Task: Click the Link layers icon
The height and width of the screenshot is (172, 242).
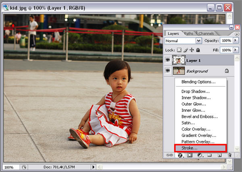Action: (x=170, y=155)
